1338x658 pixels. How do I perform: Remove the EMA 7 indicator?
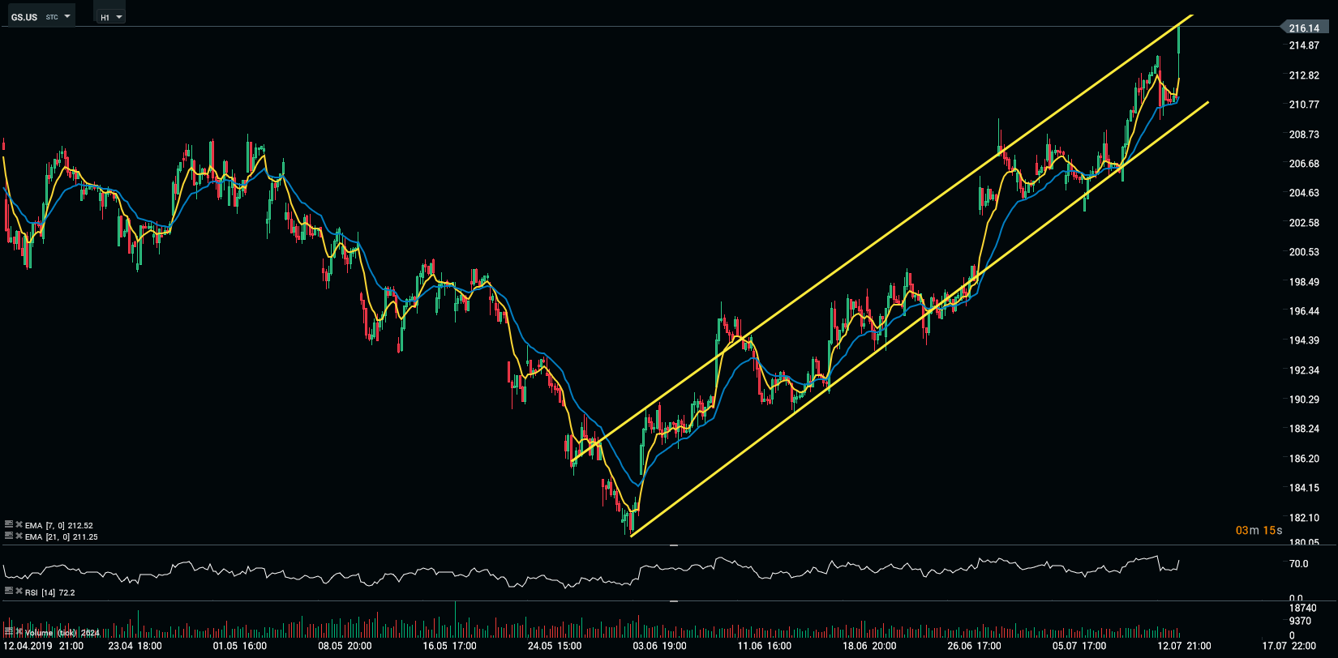pyautogui.click(x=19, y=525)
